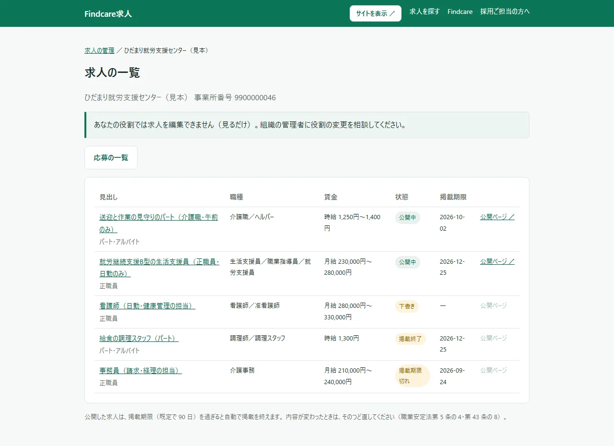Click the 下書き status badge

[x=407, y=306]
